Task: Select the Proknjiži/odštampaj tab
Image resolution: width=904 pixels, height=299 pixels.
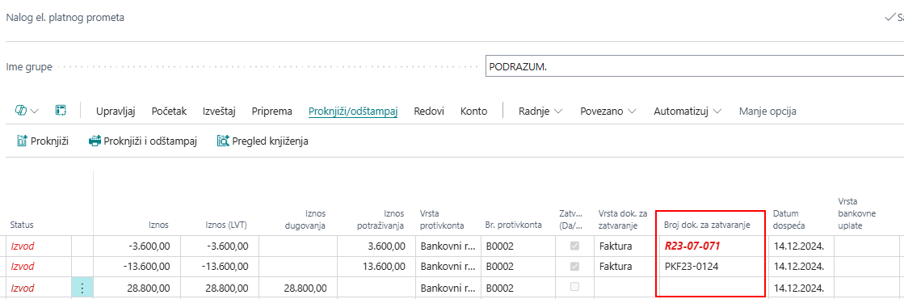Action: coord(353,112)
